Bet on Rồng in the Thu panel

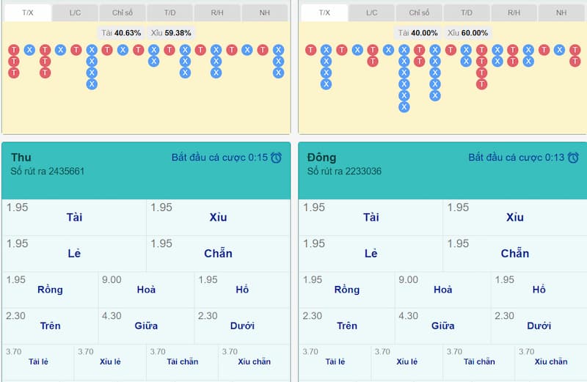point(50,290)
